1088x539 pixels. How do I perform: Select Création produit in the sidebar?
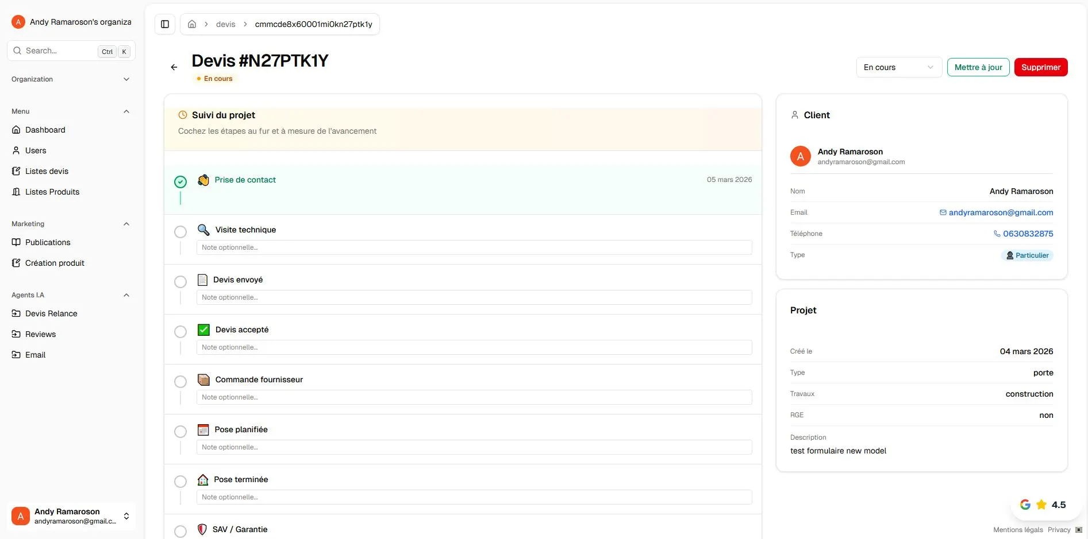tap(55, 262)
